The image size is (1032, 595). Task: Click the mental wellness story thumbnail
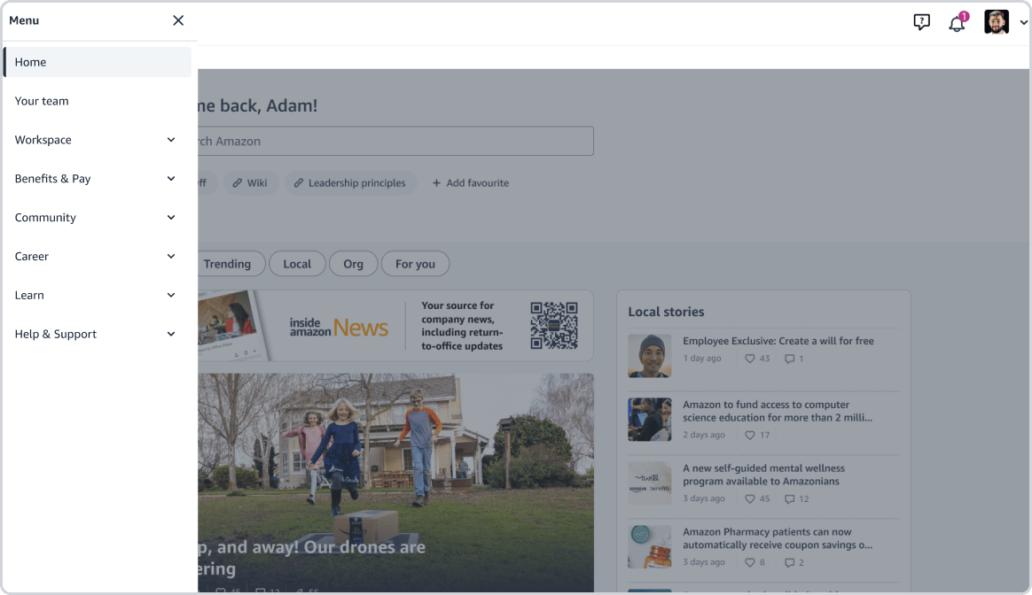pyautogui.click(x=650, y=483)
